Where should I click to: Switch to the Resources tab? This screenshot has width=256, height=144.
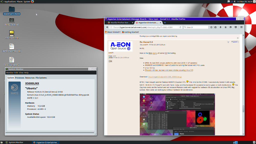(30, 78)
